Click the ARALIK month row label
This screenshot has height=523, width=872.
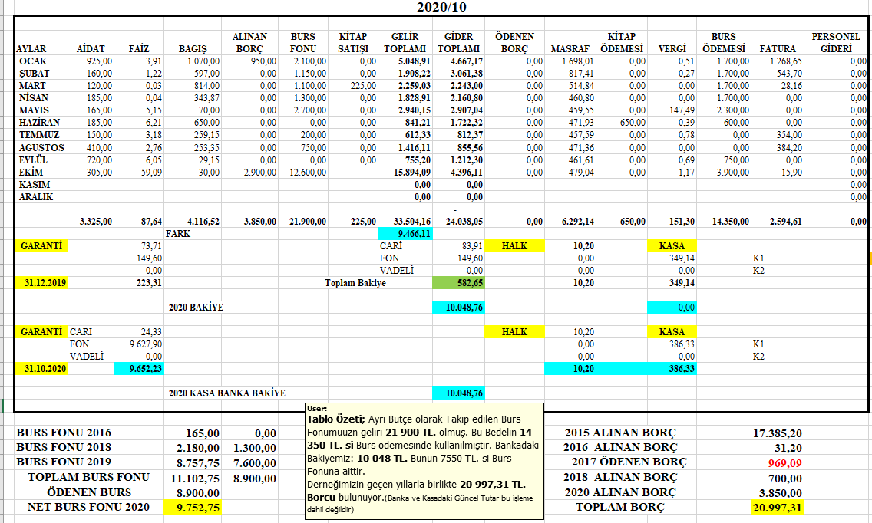pyautogui.click(x=35, y=197)
